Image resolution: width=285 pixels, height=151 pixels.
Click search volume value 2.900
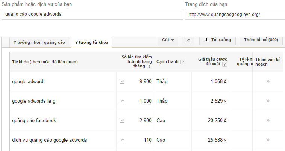point(146,121)
